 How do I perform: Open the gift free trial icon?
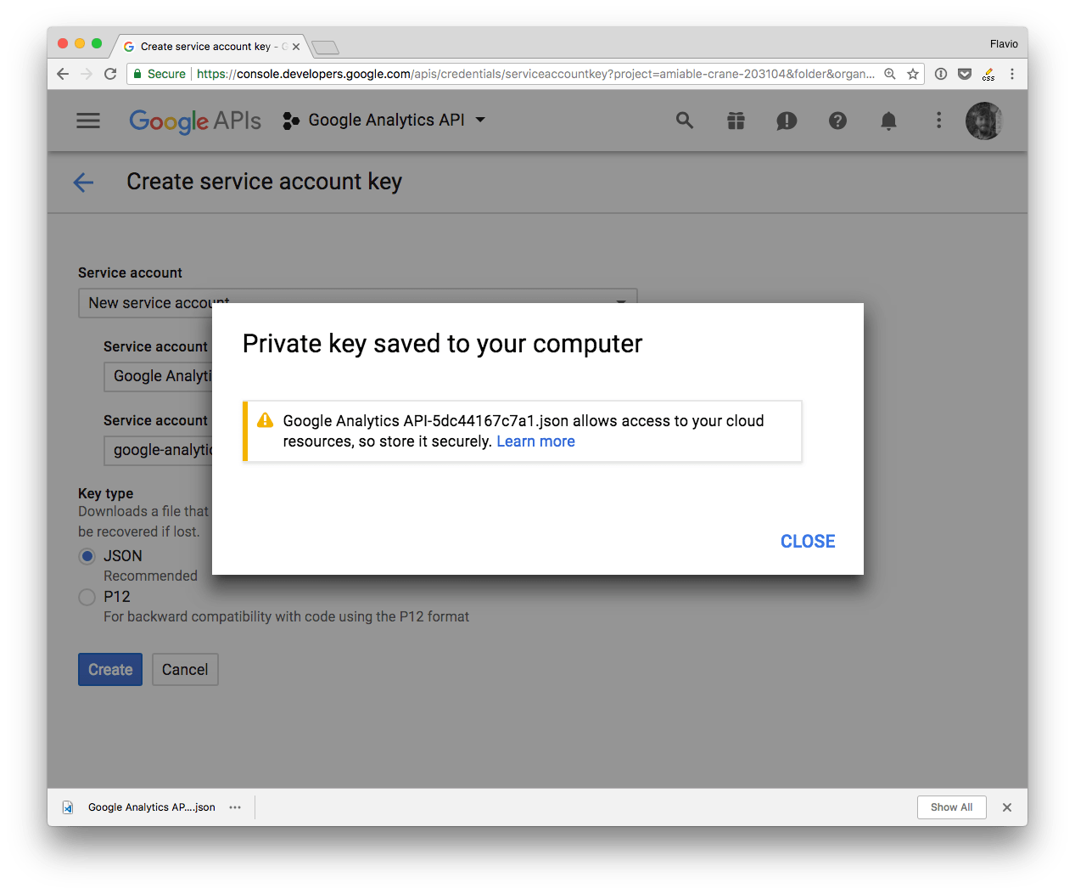pyautogui.click(x=736, y=121)
